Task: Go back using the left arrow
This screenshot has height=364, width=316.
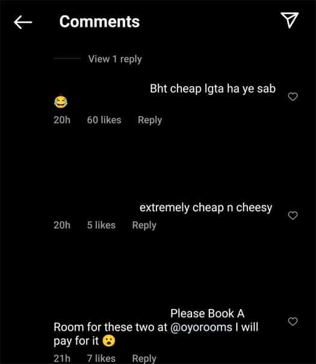Action: (23, 22)
